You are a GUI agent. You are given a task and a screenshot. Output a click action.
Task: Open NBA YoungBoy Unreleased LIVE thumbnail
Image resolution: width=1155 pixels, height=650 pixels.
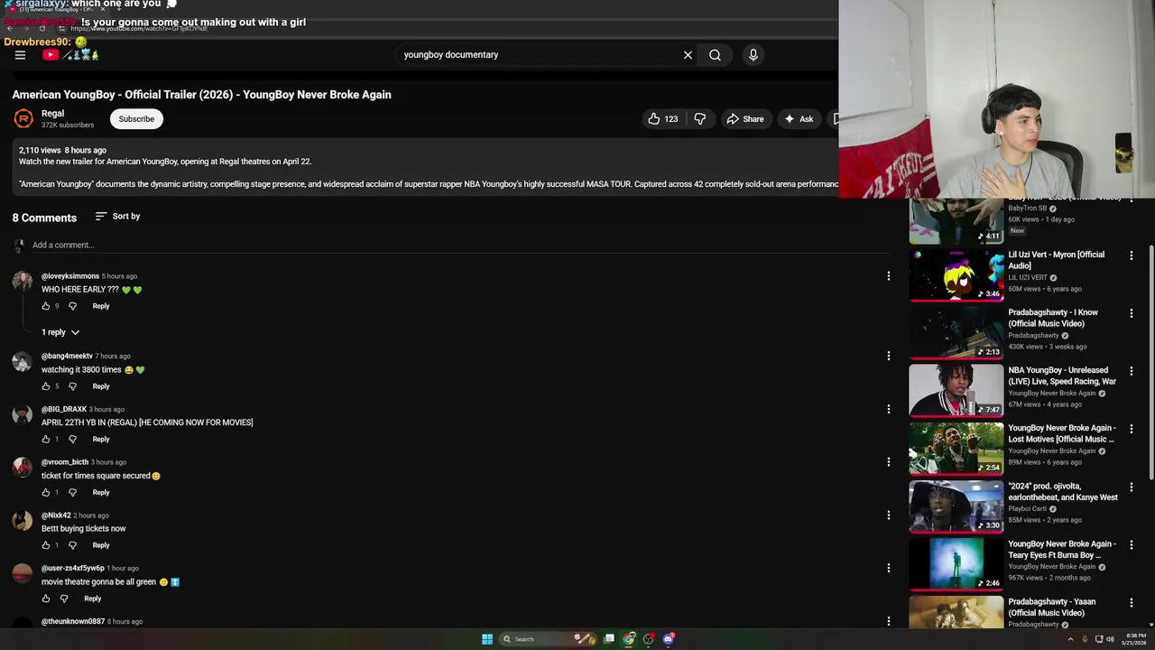[956, 390]
